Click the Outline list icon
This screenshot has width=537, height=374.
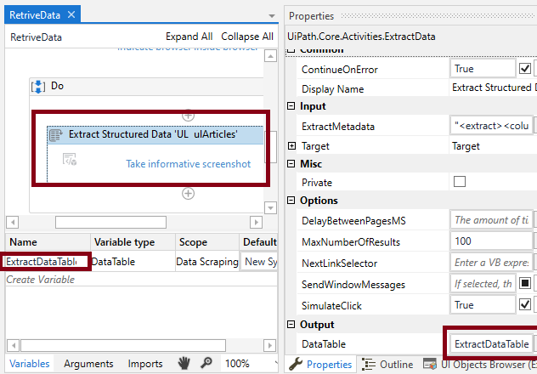[369, 364]
